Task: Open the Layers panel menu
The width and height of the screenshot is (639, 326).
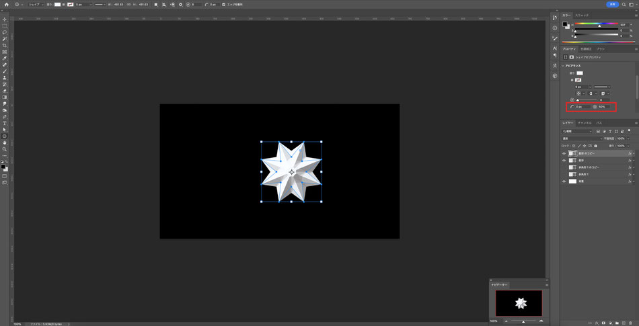Action: (x=636, y=122)
